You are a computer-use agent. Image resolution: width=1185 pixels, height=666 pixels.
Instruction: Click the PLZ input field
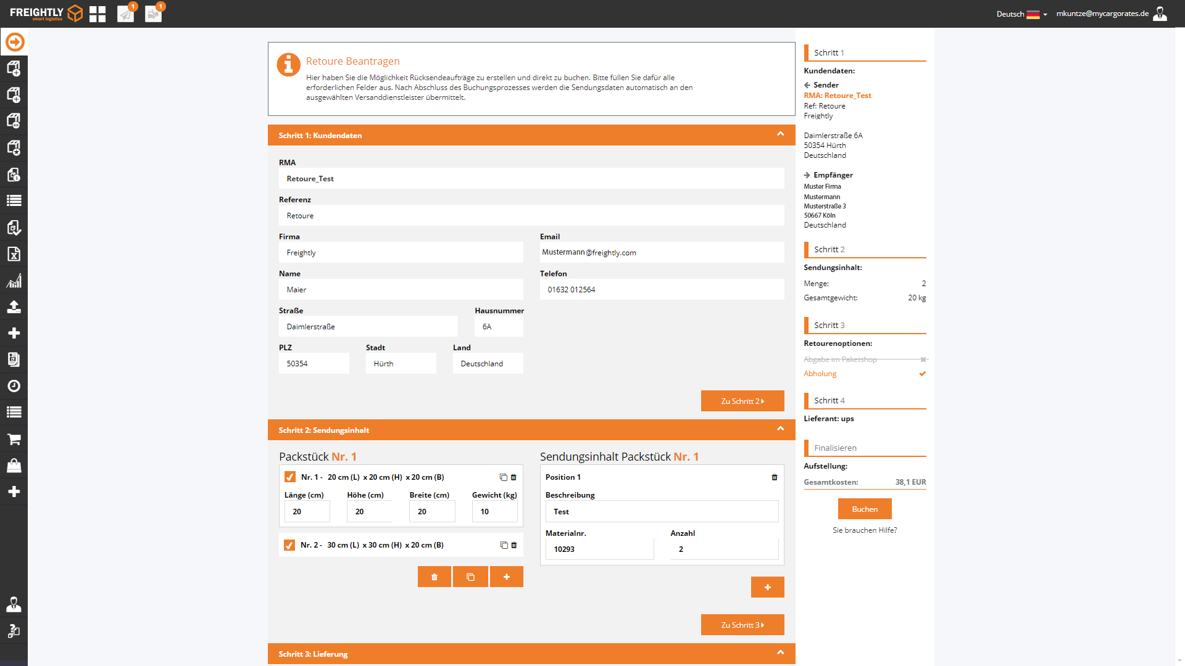click(314, 363)
